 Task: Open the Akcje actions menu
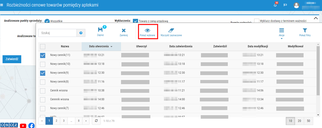pyautogui.click(x=282, y=33)
